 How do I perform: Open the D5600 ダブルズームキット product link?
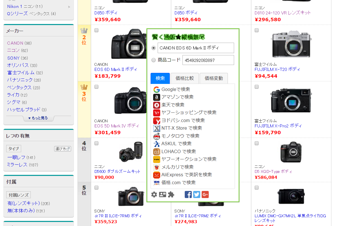[x=117, y=171]
